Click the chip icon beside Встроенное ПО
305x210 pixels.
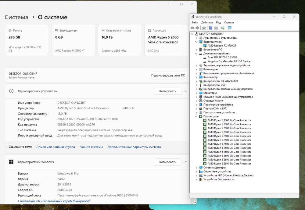pyautogui.click(x=201, y=50)
